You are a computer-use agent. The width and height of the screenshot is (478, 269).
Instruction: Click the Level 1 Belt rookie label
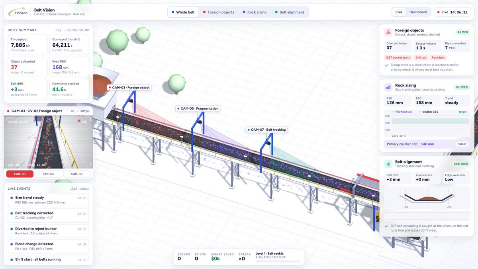tap(269, 253)
